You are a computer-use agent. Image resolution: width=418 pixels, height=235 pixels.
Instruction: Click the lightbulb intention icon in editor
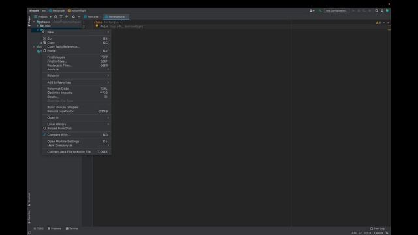[x=97, y=26]
